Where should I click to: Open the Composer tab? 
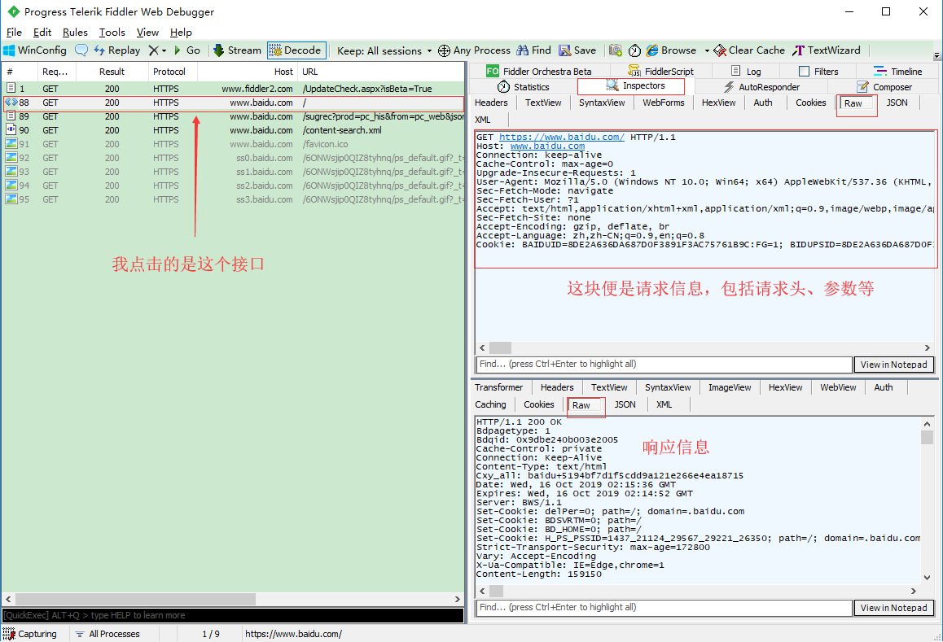pyautogui.click(x=884, y=87)
